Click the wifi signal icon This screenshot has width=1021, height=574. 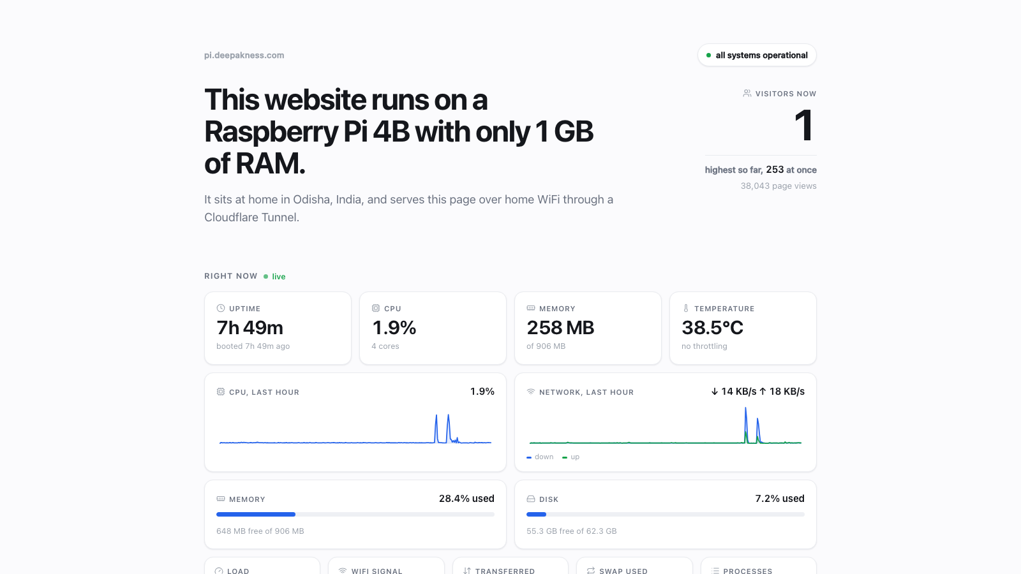pos(343,571)
